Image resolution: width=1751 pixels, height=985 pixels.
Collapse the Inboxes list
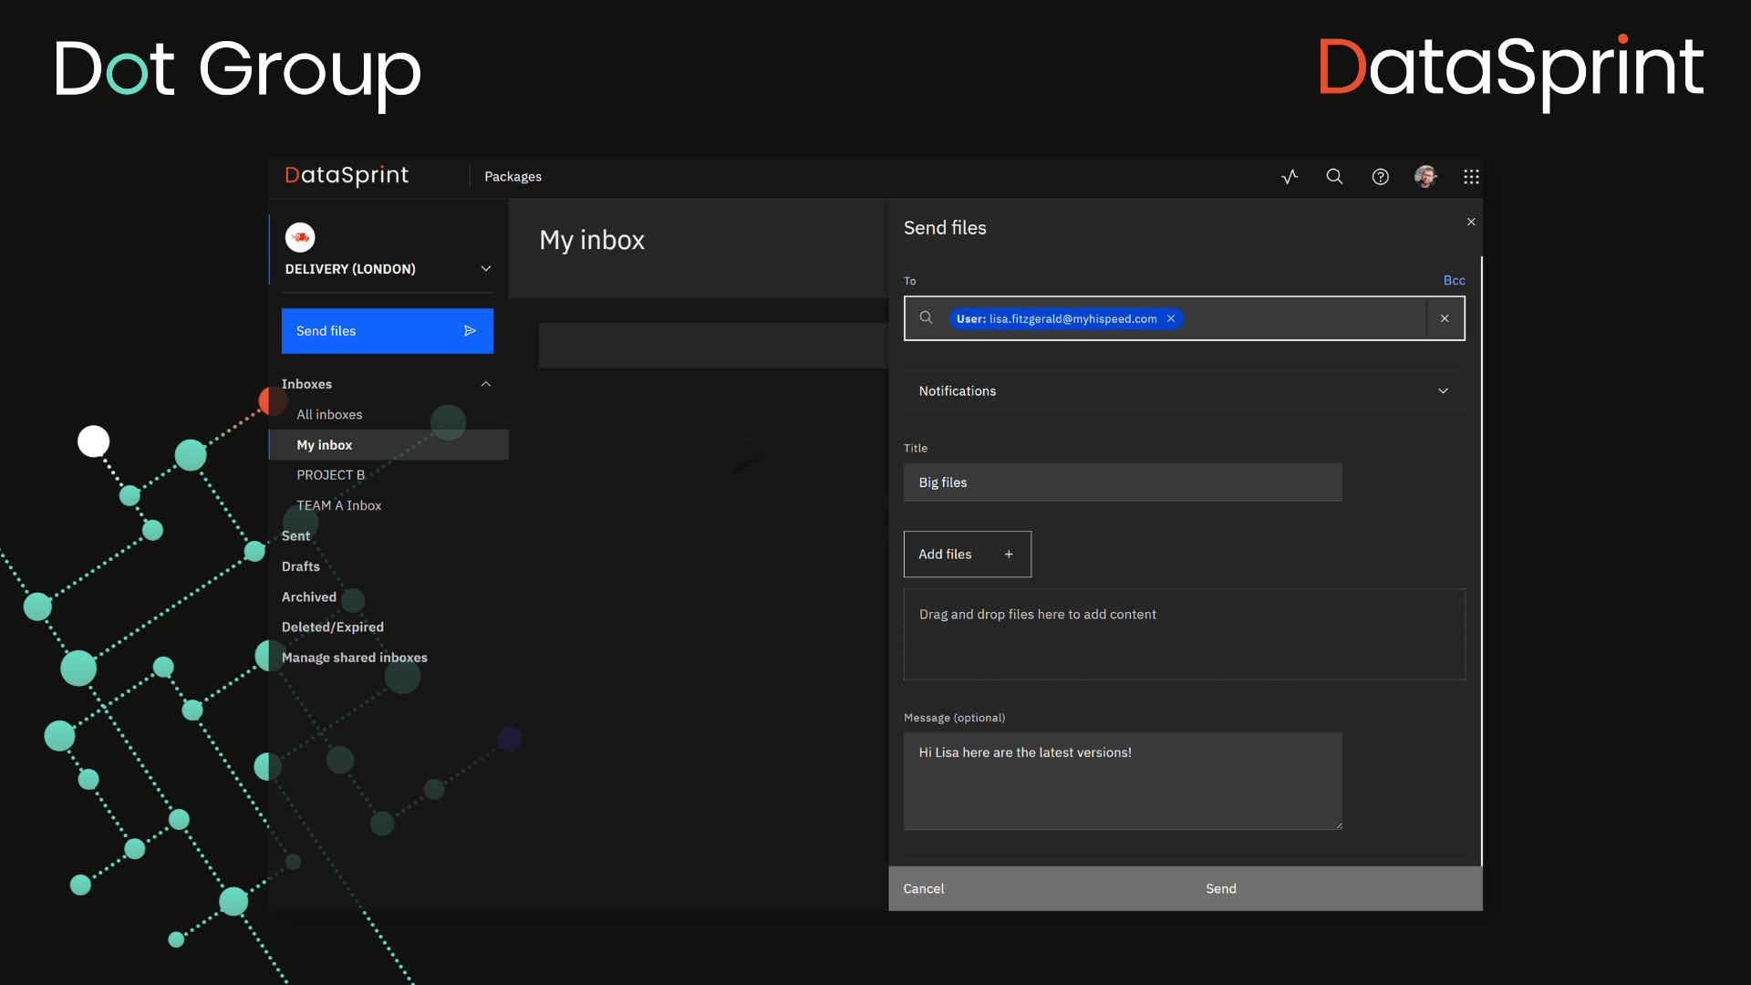coord(486,384)
